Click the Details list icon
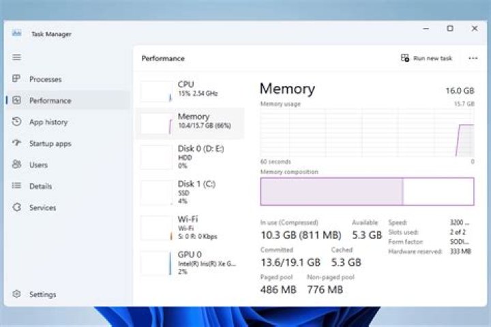This screenshot has width=491, height=327. click(x=16, y=186)
